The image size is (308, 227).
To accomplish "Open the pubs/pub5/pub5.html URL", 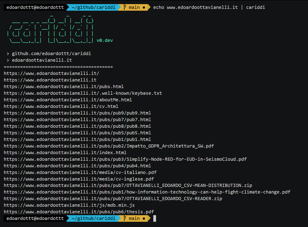I will (78, 133).
